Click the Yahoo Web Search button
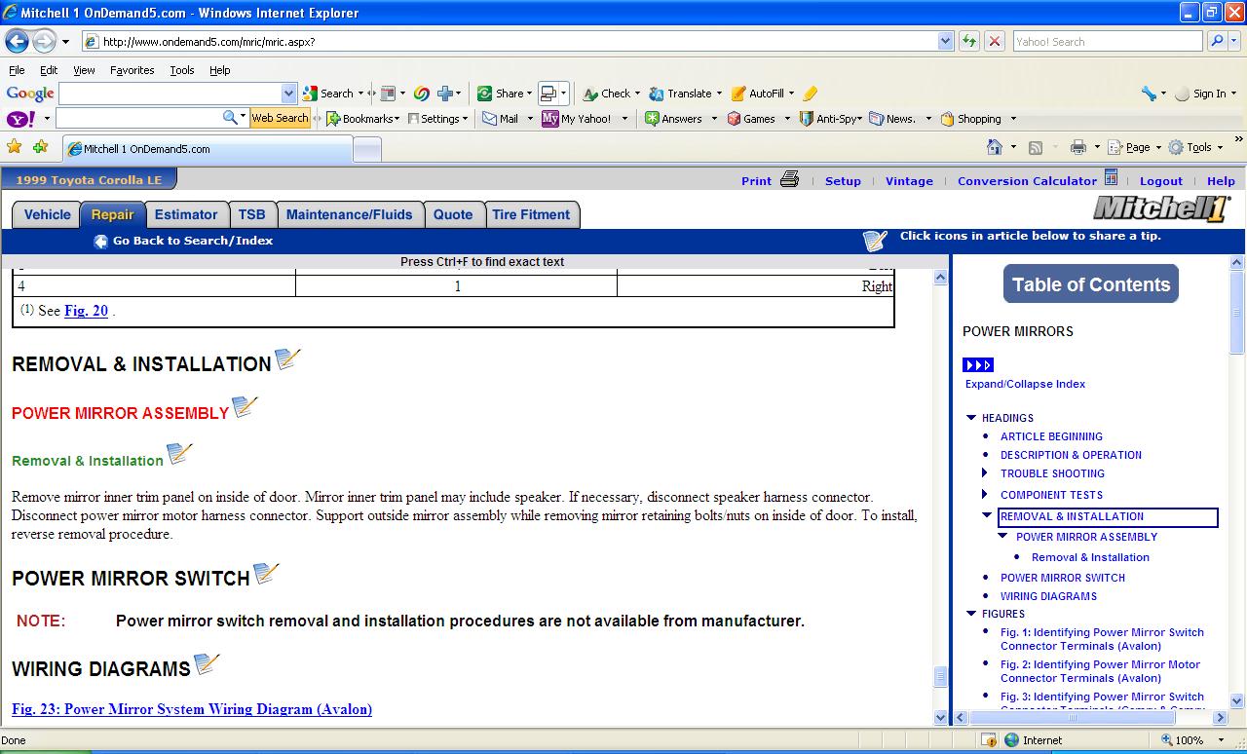Screen dimensions: 1247x754 pyautogui.click(x=280, y=118)
